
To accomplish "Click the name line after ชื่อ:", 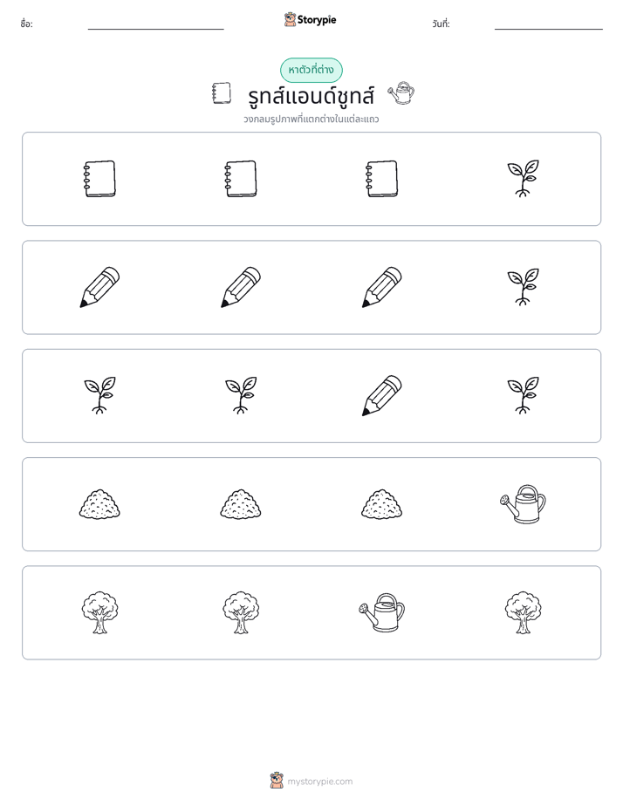I will point(155,29).
